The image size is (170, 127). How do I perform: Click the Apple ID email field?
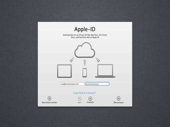[72, 84]
